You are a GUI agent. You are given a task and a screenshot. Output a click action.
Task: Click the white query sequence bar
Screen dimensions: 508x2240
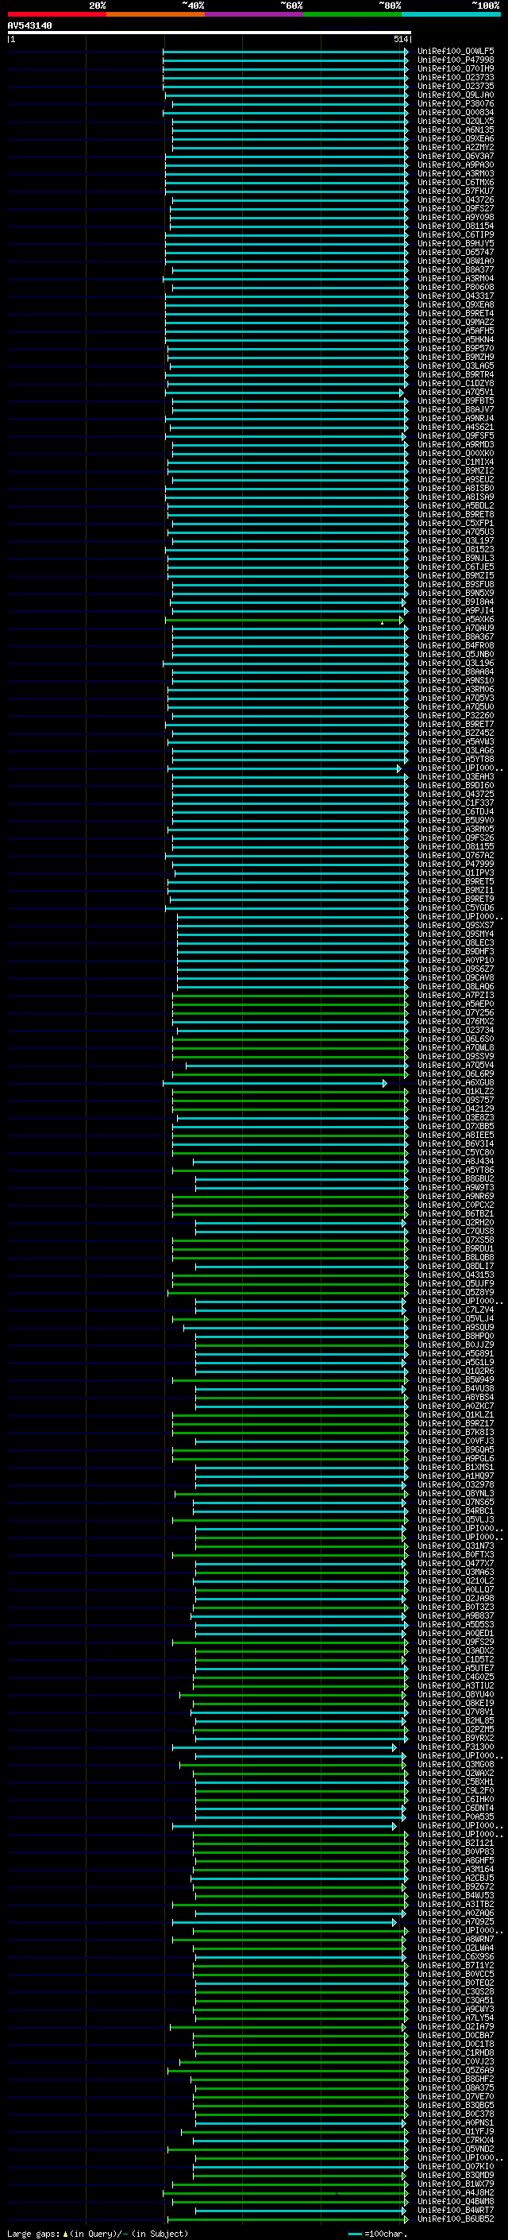(210, 32)
